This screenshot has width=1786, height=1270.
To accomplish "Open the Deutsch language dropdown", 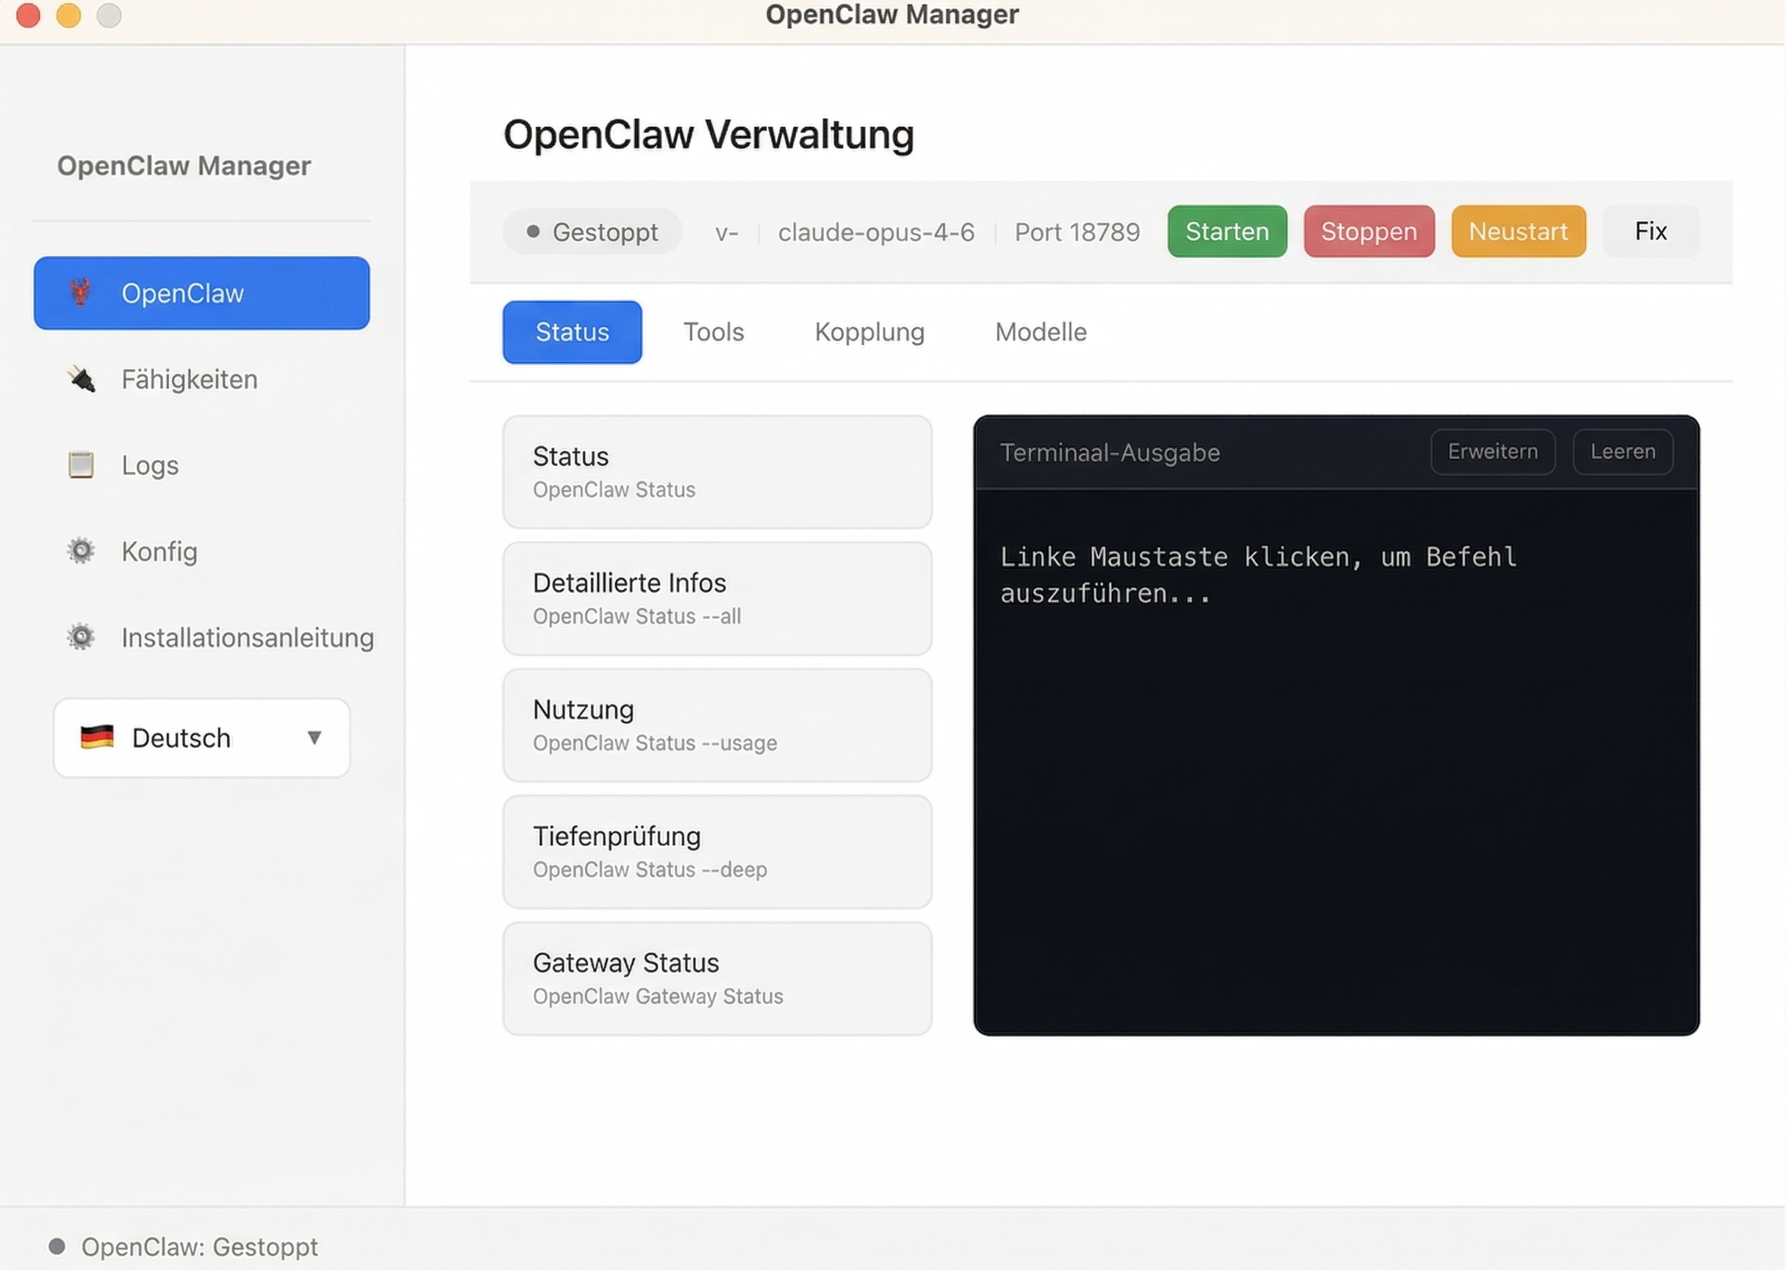I will 200,737.
